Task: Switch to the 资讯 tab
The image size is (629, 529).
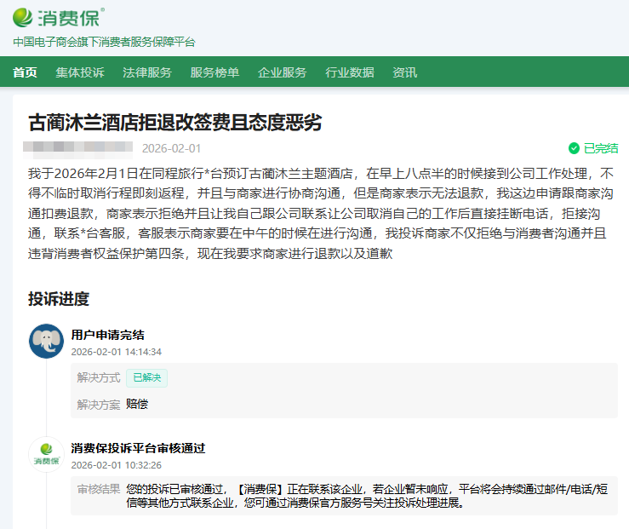Action: pos(404,72)
